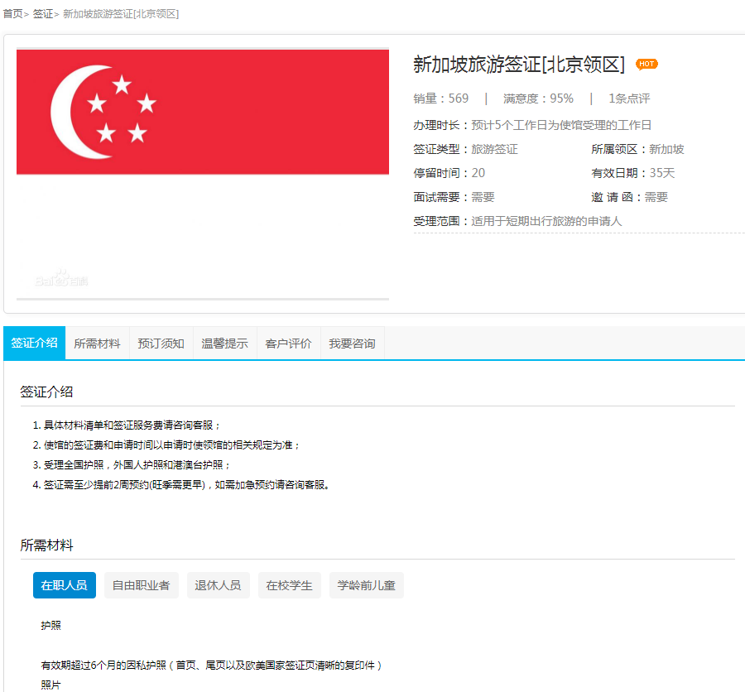Select the 签证介绍 tab

34,344
